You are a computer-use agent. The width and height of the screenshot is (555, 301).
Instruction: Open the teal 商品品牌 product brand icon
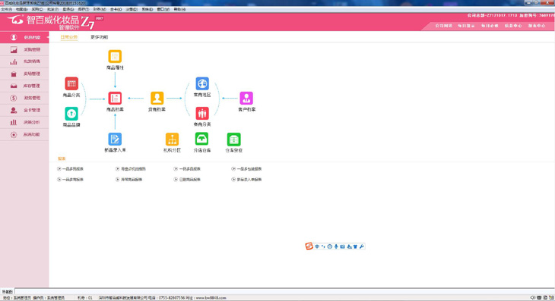[x=71, y=114]
